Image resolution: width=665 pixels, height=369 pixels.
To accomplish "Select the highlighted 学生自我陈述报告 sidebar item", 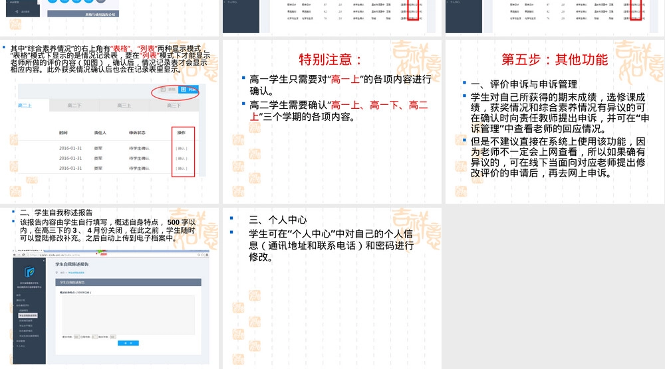I will coord(28,316).
